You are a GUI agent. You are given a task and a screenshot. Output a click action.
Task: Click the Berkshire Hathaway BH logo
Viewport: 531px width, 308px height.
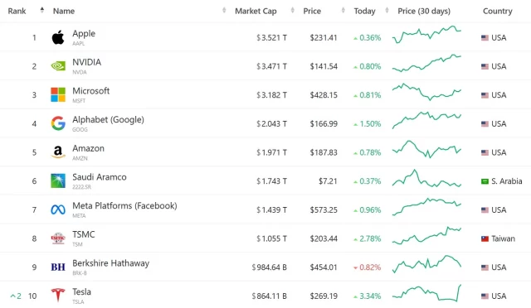click(58, 267)
